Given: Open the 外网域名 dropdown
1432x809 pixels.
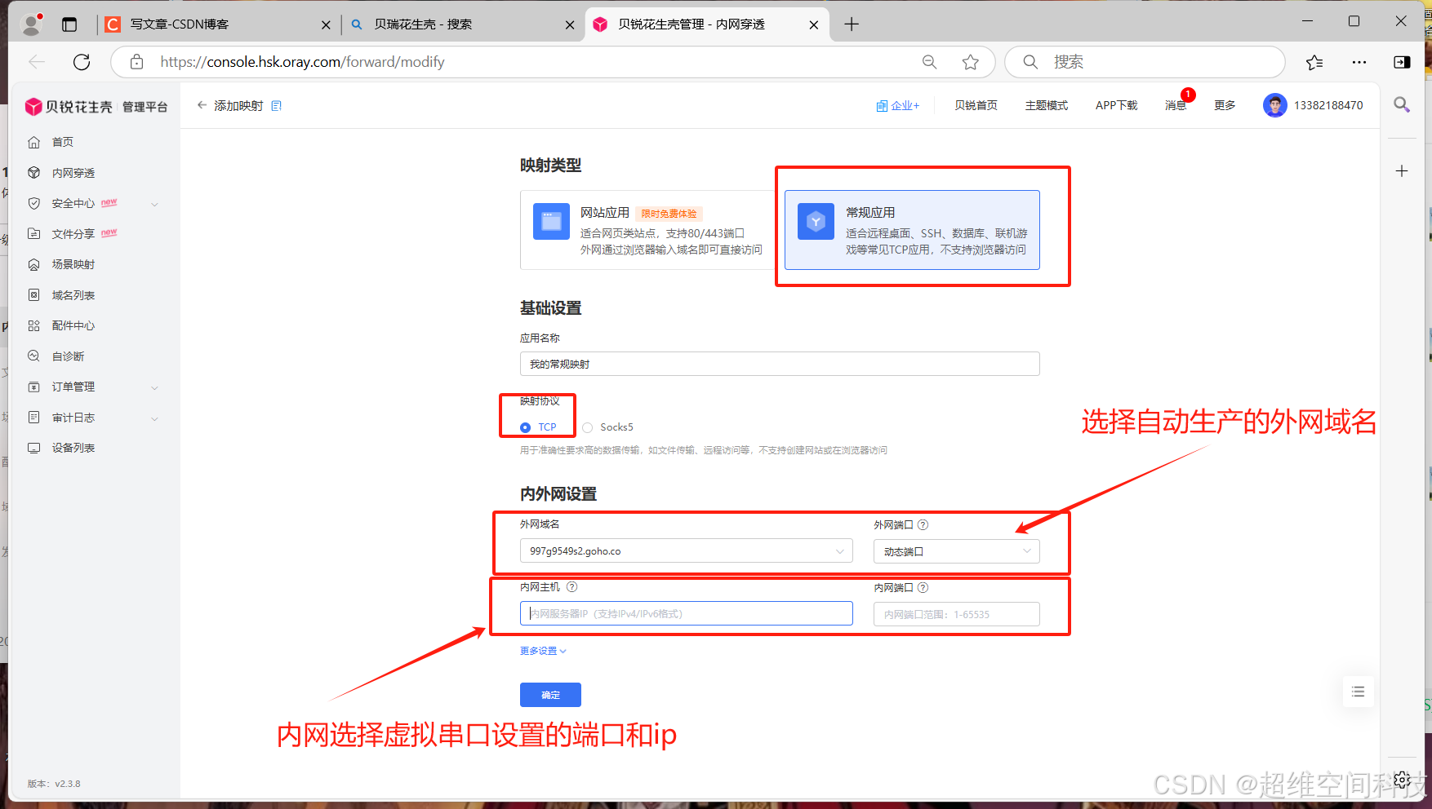Looking at the screenshot, I should tap(686, 551).
